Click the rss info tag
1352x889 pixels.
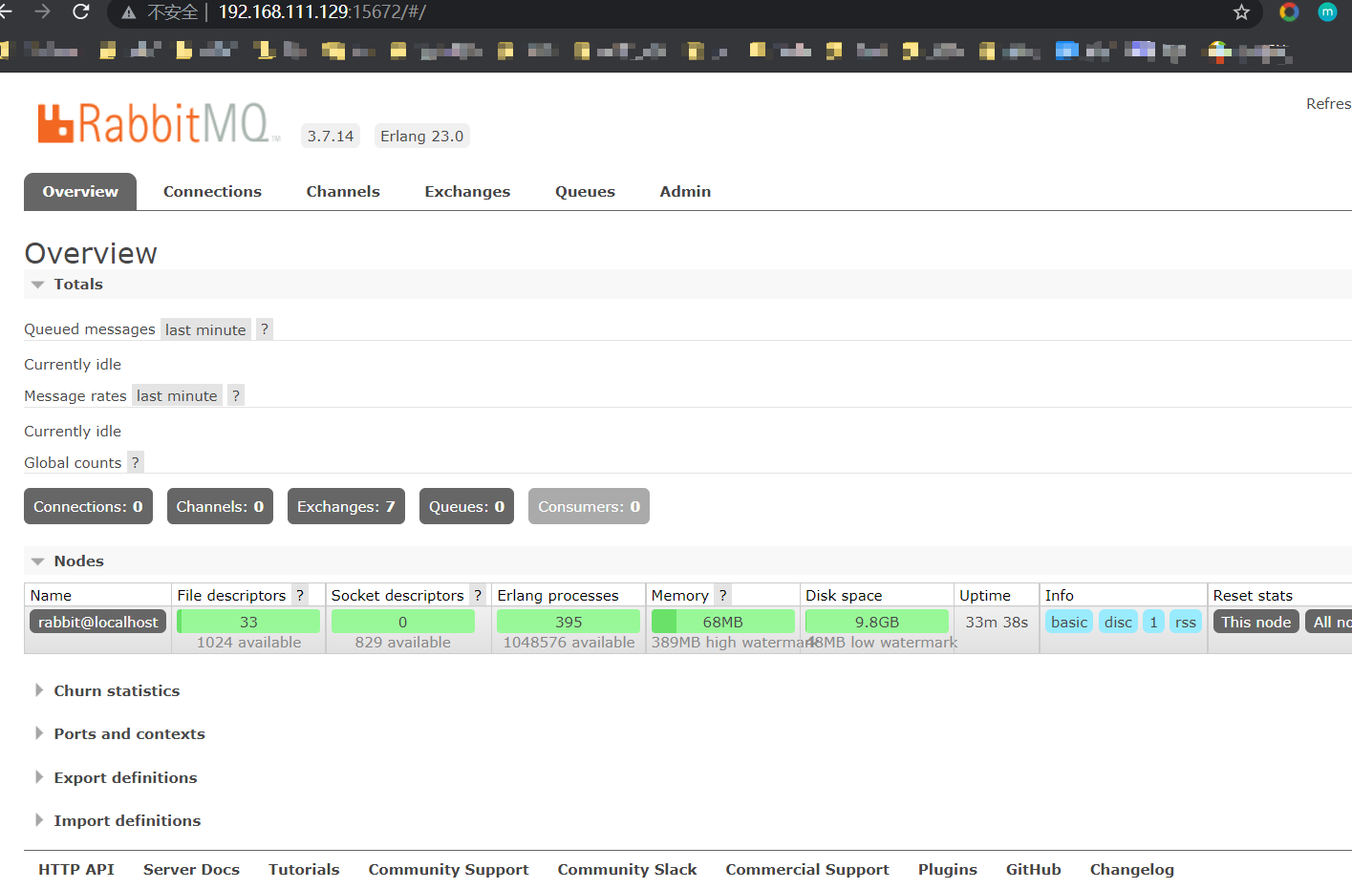pos(1186,622)
